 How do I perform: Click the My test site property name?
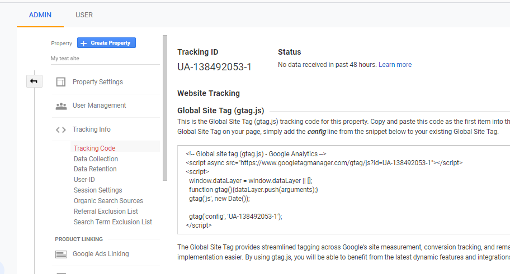click(65, 59)
